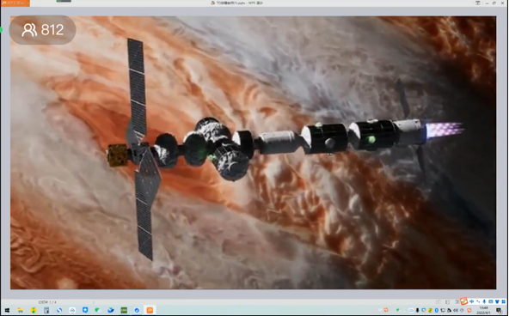
Task: Launch the calculator taskbar icon
Action: 46,310
